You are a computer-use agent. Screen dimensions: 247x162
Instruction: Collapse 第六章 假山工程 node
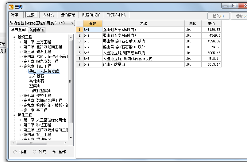[x=20, y=66]
